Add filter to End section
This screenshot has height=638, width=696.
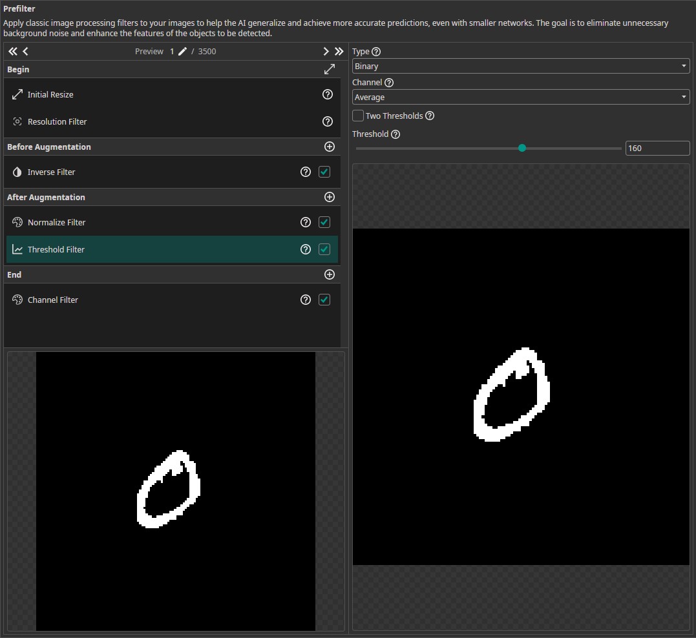pyautogui.click(x=330, y=274)
